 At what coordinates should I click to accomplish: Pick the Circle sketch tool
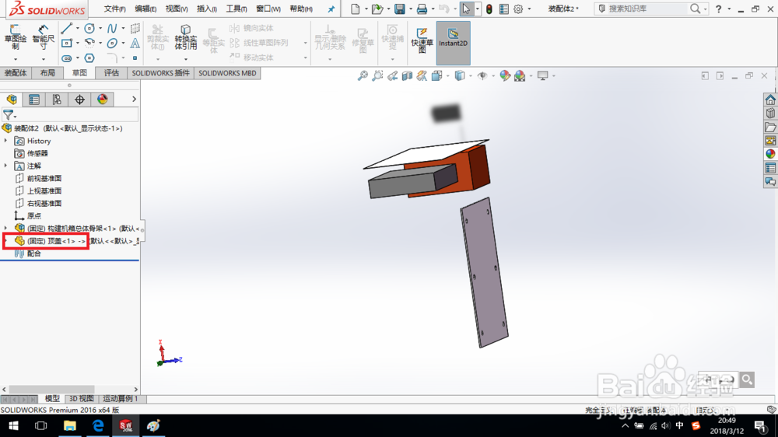(89, 29)
